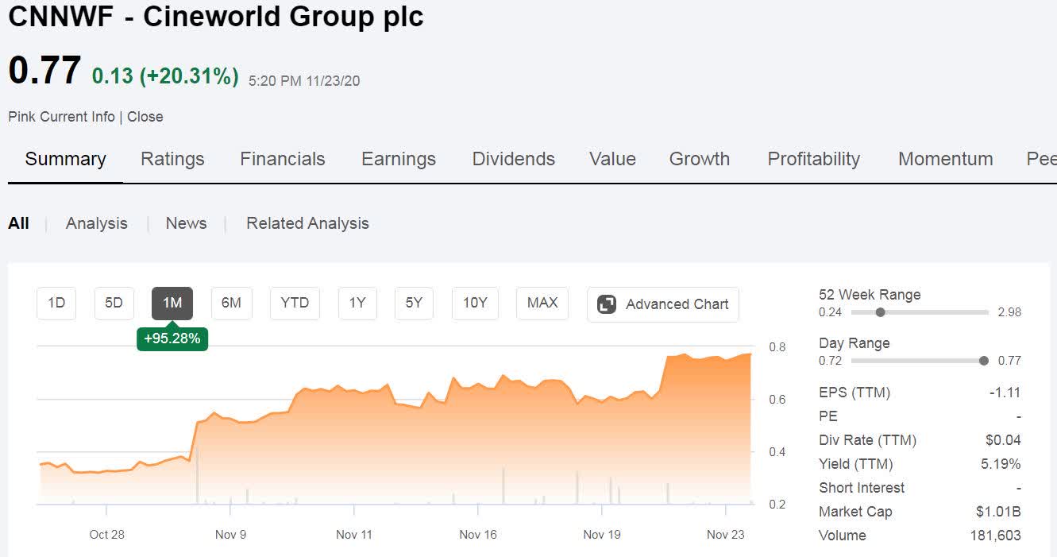This screenshot has height=557, width=1057.
Task: Filter feed by Analysis
Action: pyautogui.click(x=97, y=223)
